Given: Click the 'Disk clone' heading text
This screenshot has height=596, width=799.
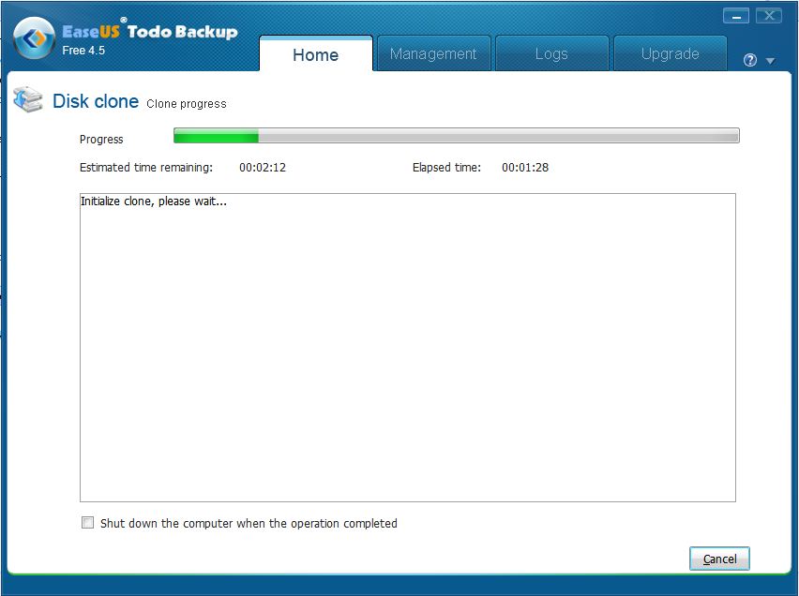Looking at the screenshot, I should click(x=96, y=101).
